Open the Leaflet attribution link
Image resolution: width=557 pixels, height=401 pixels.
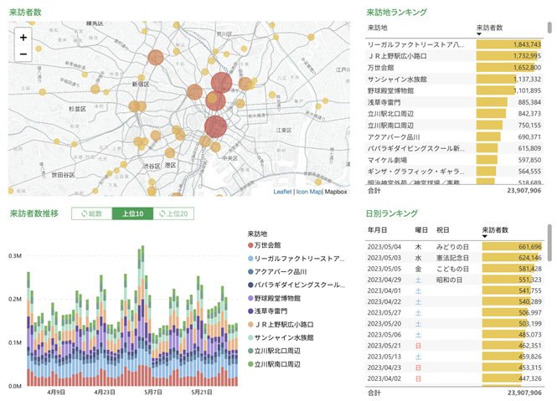282,192
